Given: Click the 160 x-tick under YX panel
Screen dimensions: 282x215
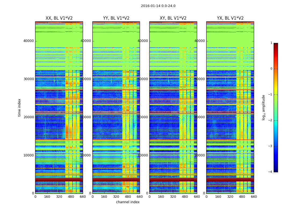Looking at the screenshot, I should pos(218,197).
